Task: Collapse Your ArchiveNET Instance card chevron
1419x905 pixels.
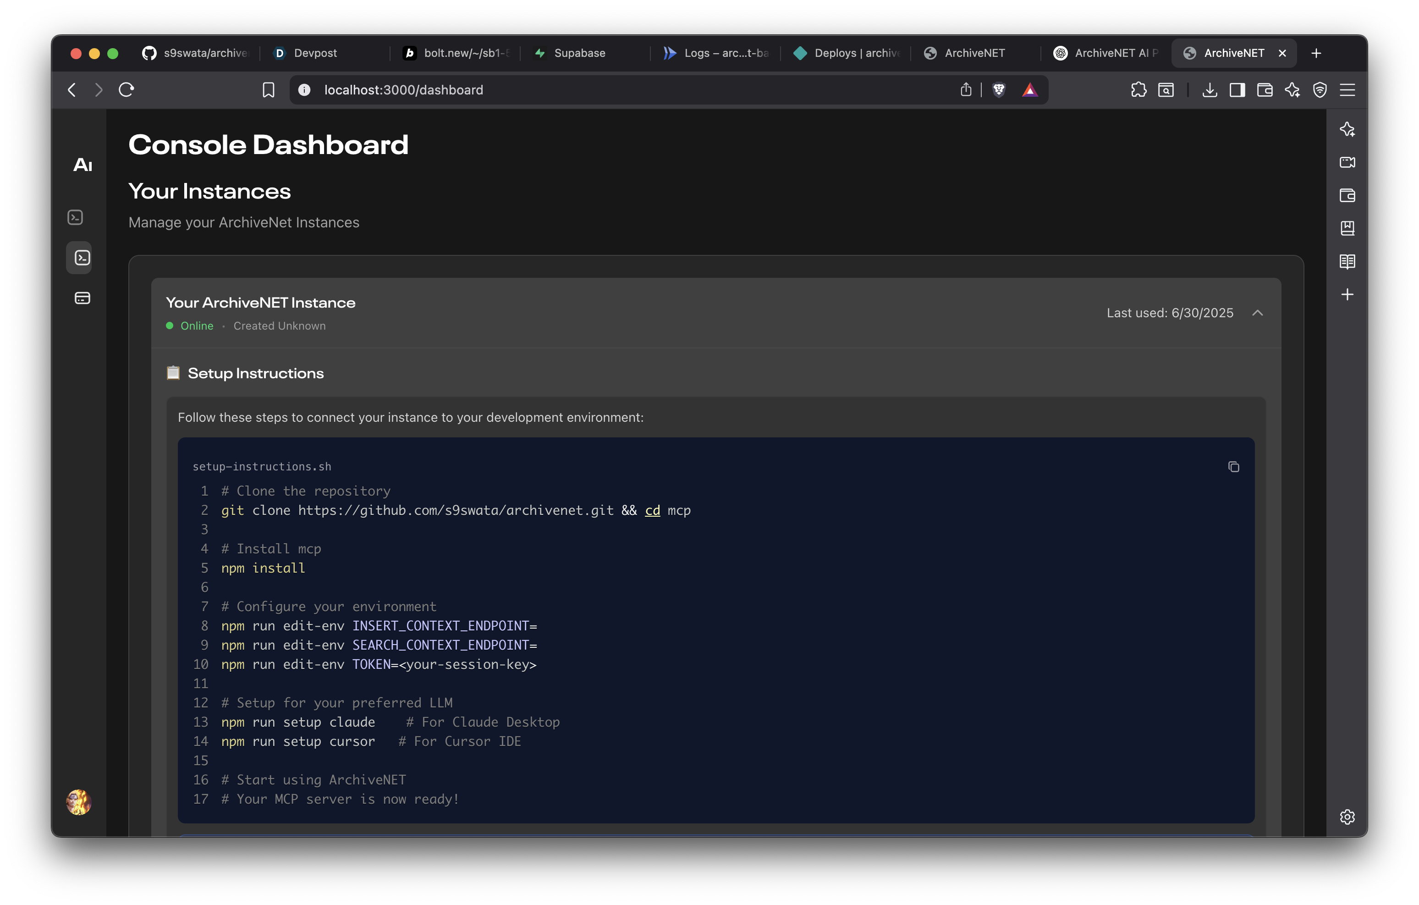Action: pos(1258,313)
